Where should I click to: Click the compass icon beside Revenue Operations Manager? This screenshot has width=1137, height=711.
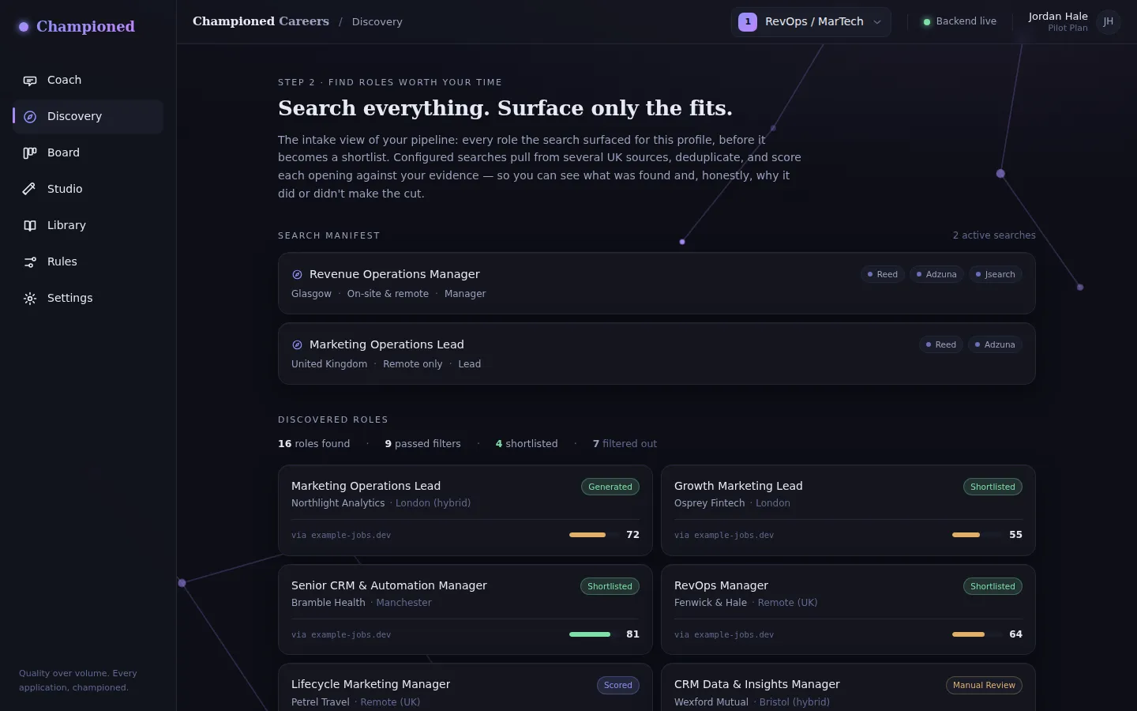point(298,275)
